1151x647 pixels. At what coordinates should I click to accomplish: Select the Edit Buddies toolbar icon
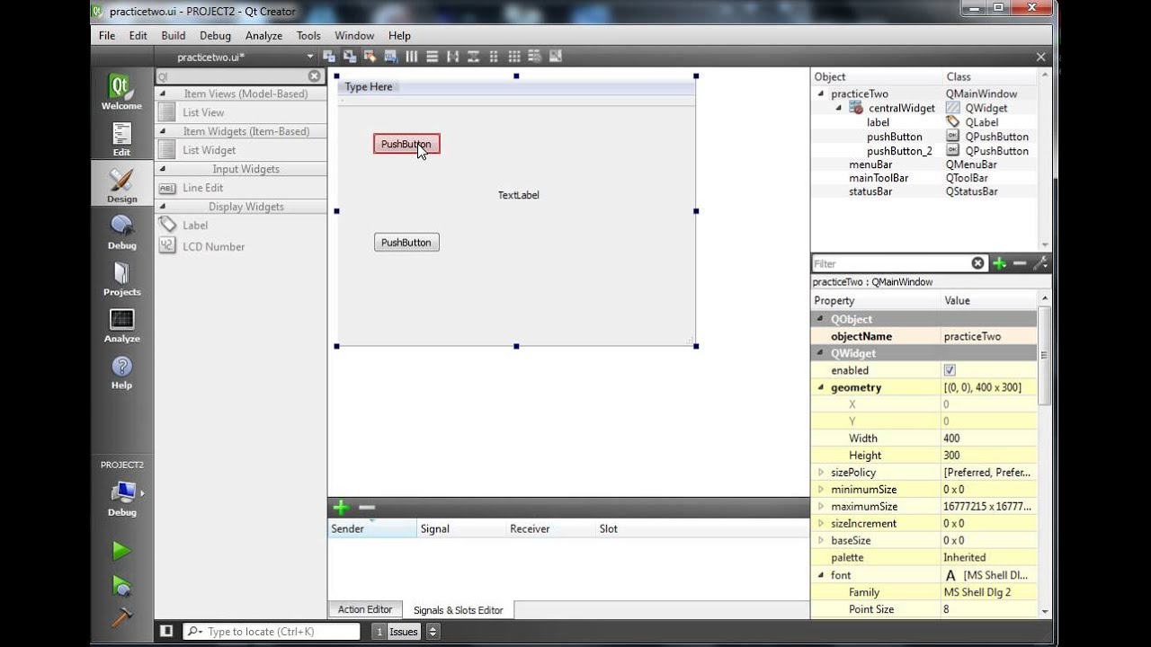coord(370,57)
